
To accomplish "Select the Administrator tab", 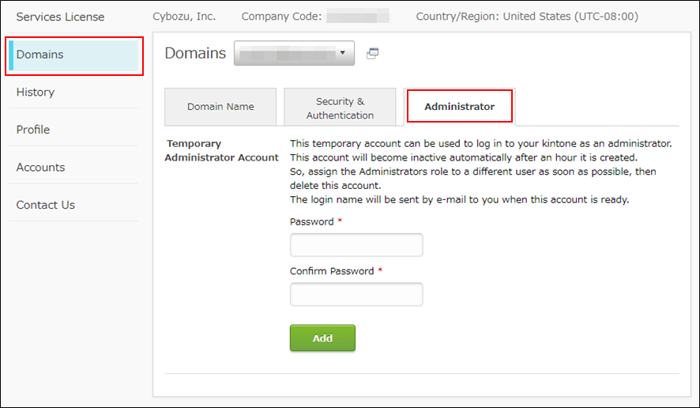I will coord(459,107).
